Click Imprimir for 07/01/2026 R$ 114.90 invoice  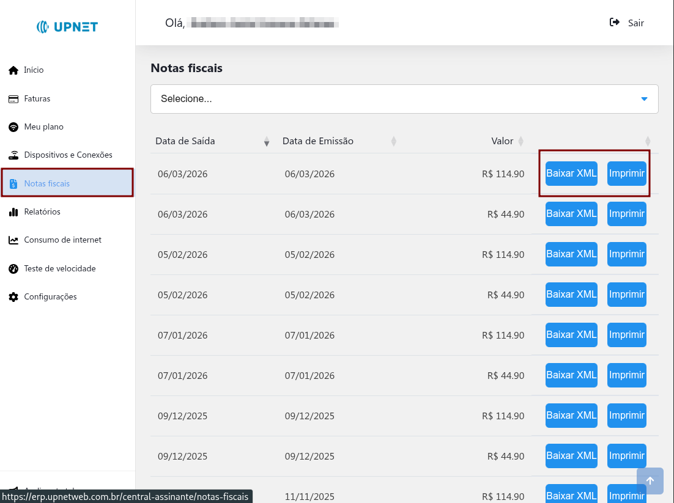click(x=626, y=335)
